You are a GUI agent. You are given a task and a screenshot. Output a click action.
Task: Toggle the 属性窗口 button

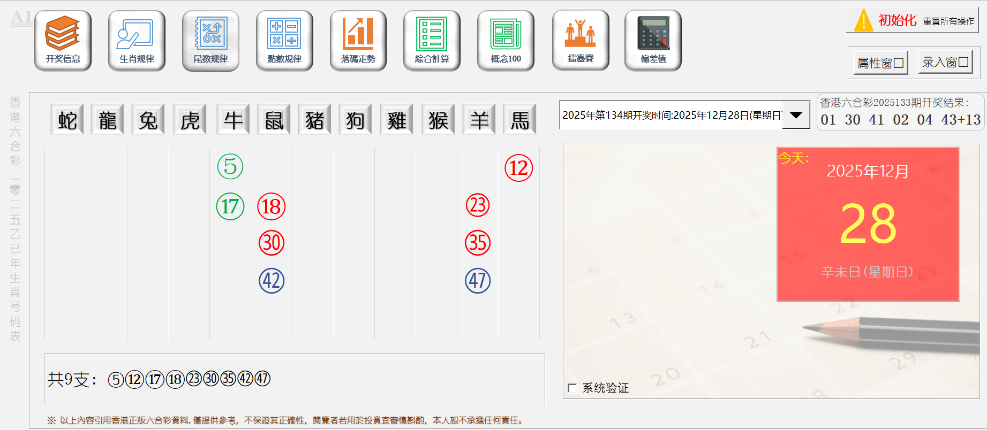pos(880,63)
